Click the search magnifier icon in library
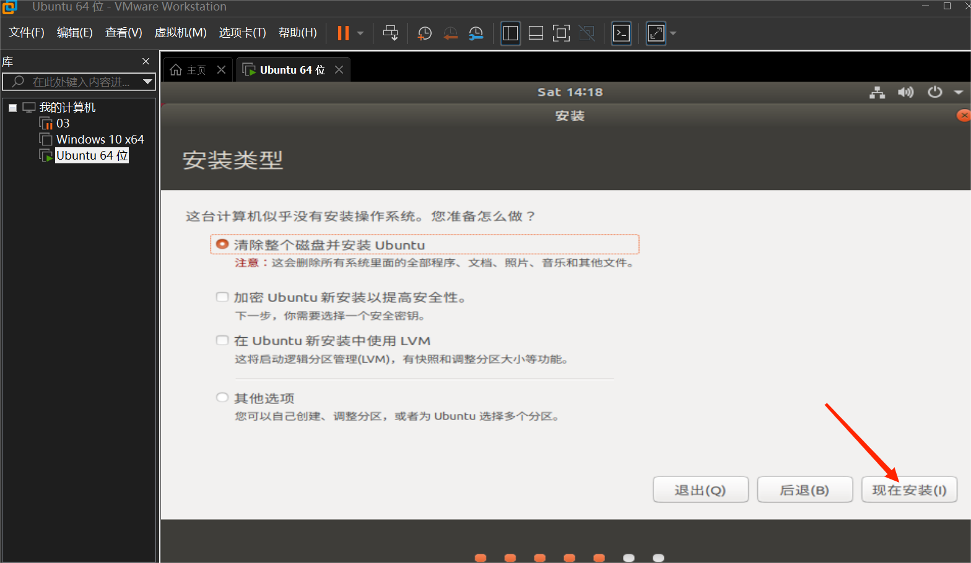 18,81
